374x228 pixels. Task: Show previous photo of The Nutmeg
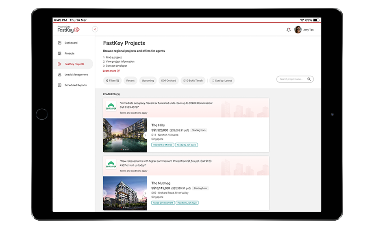105,193
